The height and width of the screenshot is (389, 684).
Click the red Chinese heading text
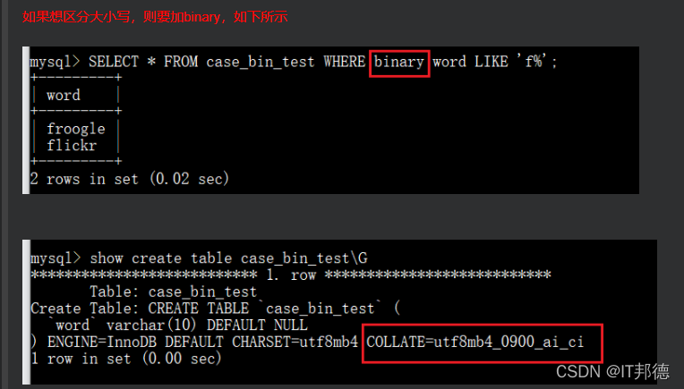click(x=155, y=17)
